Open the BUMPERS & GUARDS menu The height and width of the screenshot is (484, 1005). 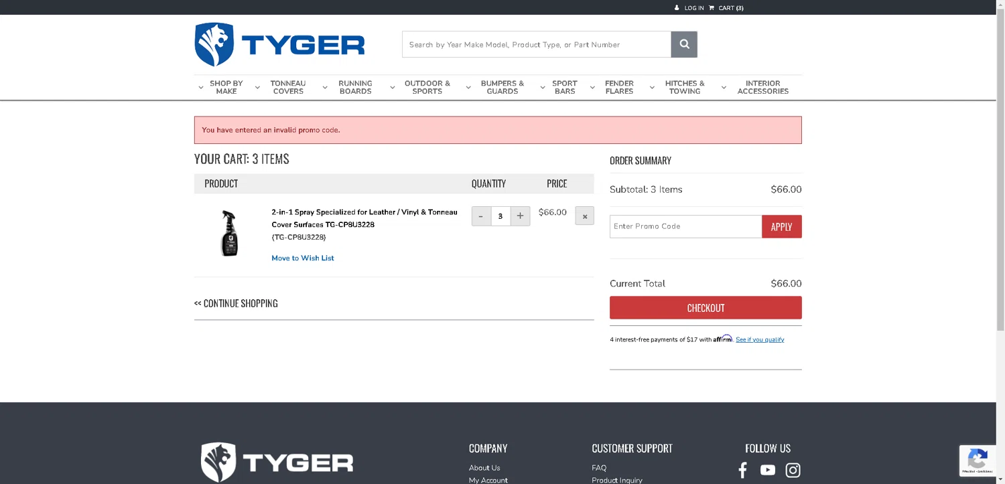pyautogui.click(x=503, y=88)
